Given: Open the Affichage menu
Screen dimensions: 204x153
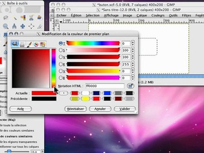Looking at the screenshot, I should [111, 15].
